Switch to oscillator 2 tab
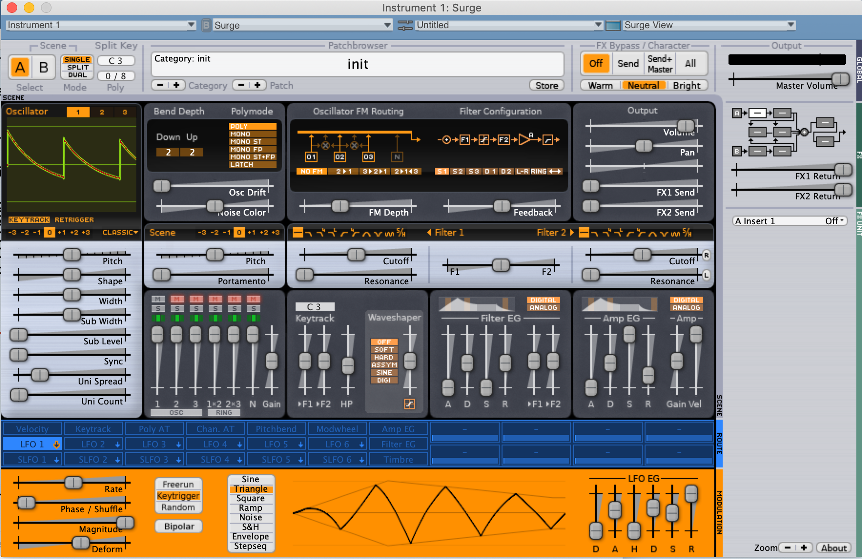Screen dimensions: 862x559 (x=102, y=112)
